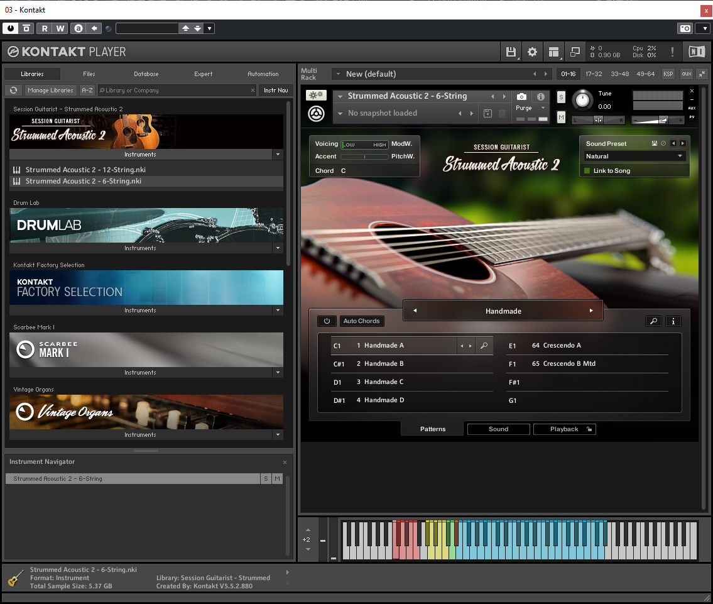Open Kontakt options gear icon
The image size is (713, 604).
click(x=532, y=52)
